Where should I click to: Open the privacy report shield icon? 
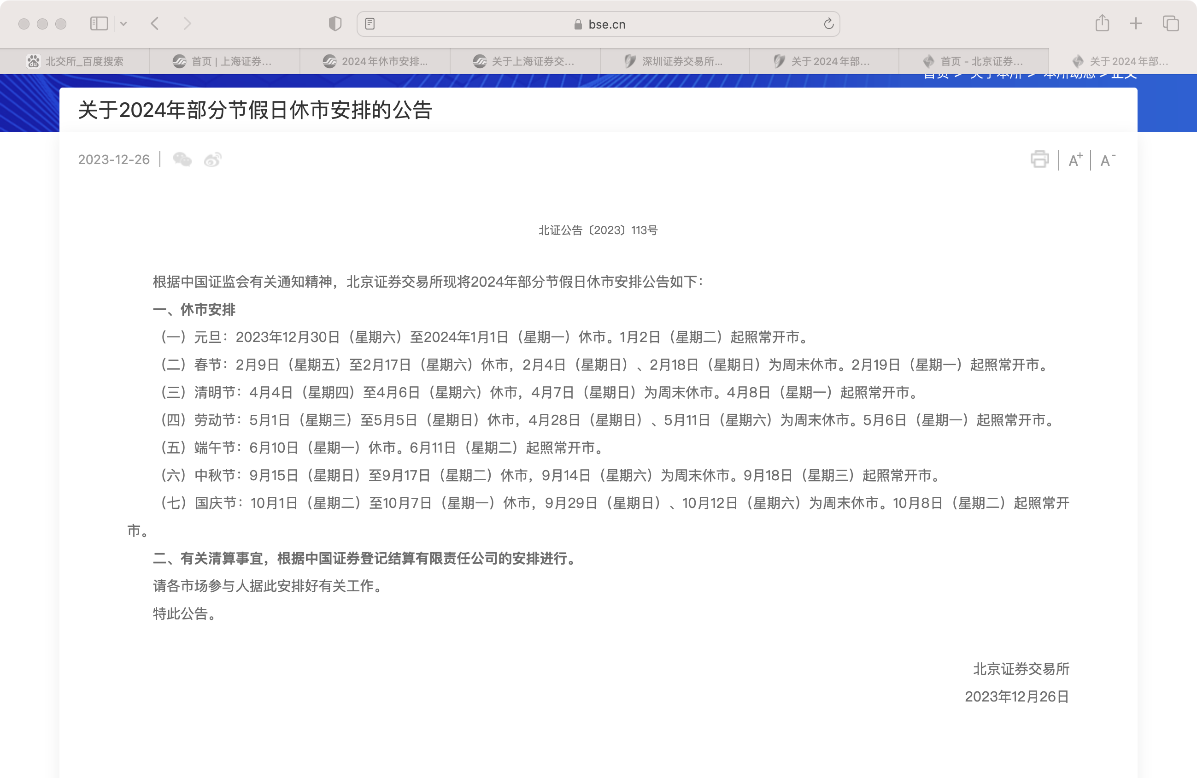(335, 24)
